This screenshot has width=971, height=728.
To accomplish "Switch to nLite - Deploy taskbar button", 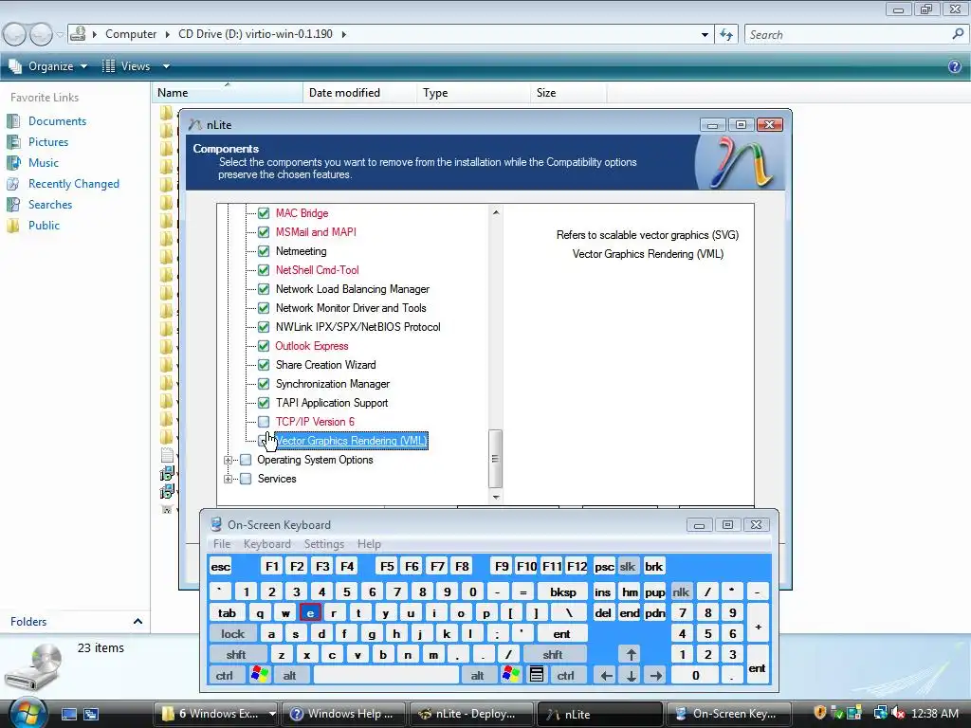I will pyautogui.click(x=471, y=714).
